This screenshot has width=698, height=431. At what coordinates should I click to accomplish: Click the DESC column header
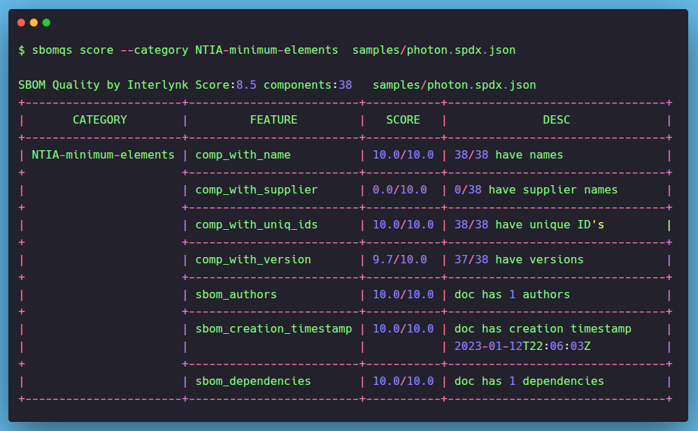pyautogui.click(x=556, y=120)
